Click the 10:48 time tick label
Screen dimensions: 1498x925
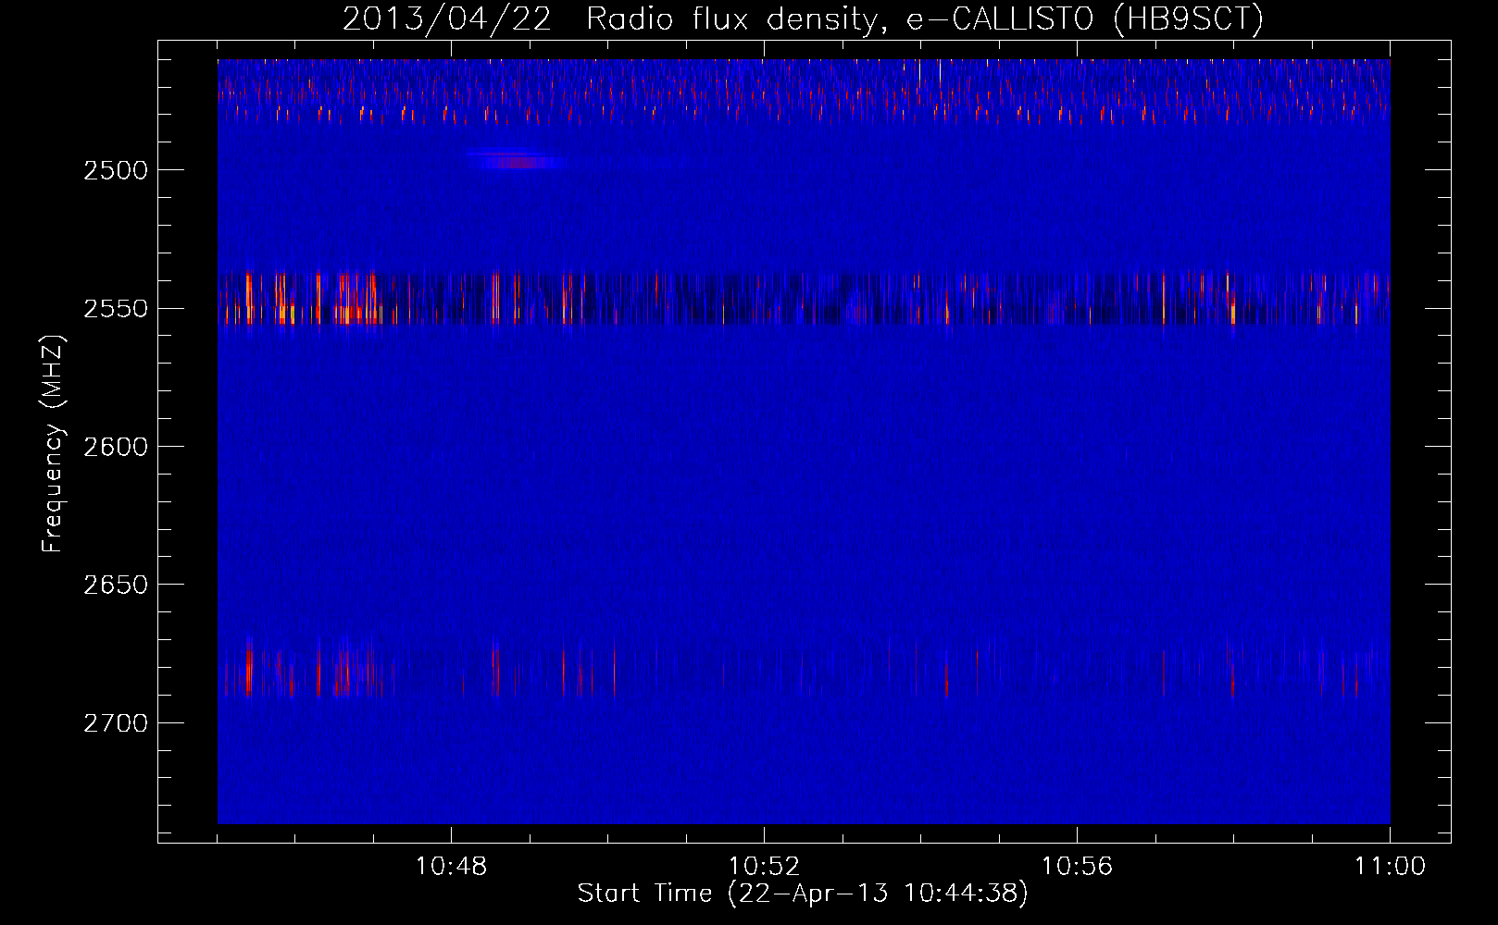click(451, 867)
